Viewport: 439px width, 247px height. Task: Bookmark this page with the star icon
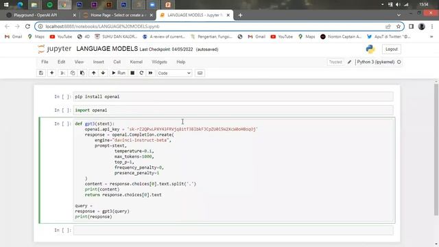coord(399,26)
